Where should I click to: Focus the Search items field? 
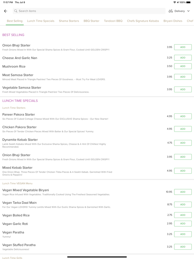[x=89, y=11]
